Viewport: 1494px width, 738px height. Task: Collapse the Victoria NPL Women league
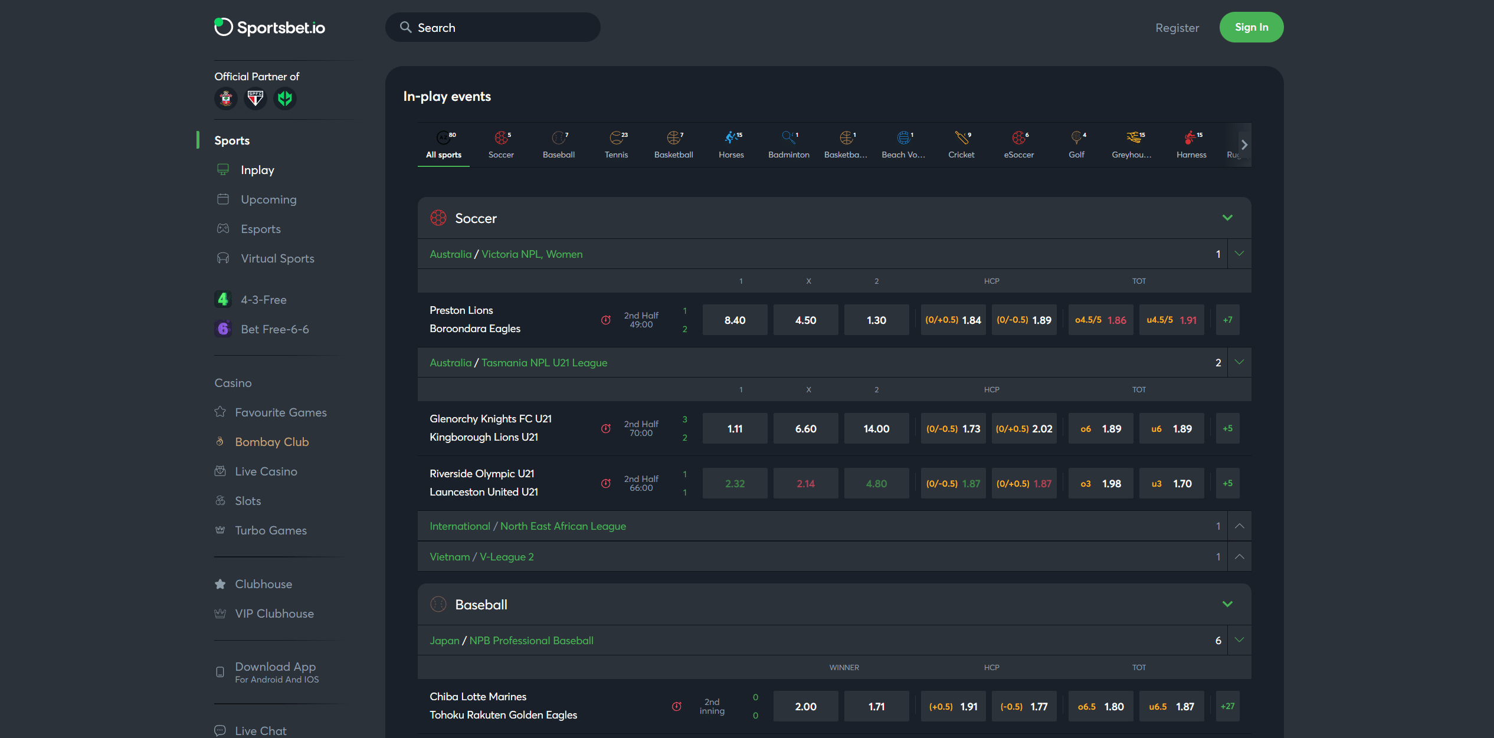click(1239, 254)
